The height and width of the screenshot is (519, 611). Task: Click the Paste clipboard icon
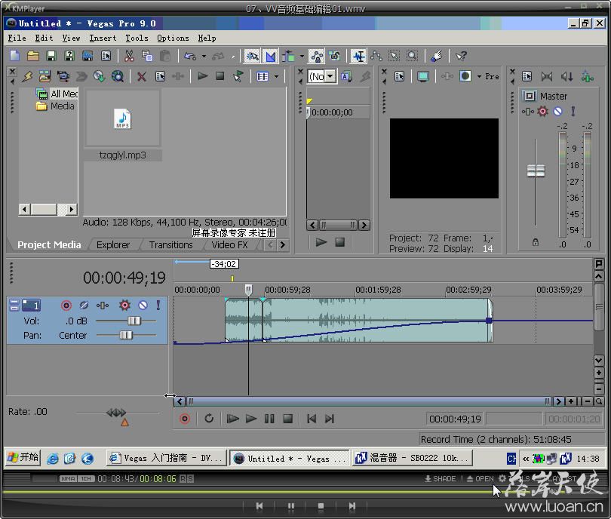pos(165,56)
